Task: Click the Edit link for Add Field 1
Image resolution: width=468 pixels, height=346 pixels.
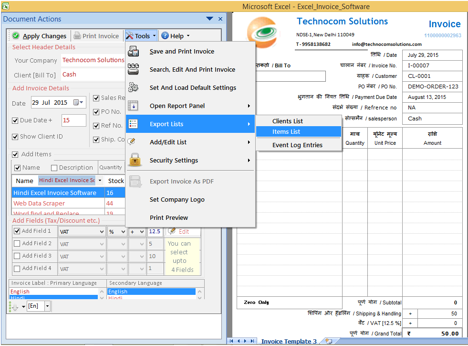Action: point(184,231)
